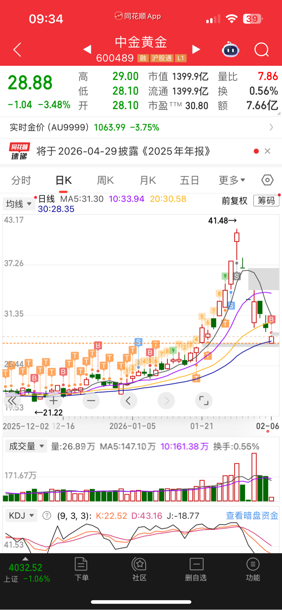Open KDJ indicator help question mark
Viewport: 282px width, 610px height.
tap(47, 515)
